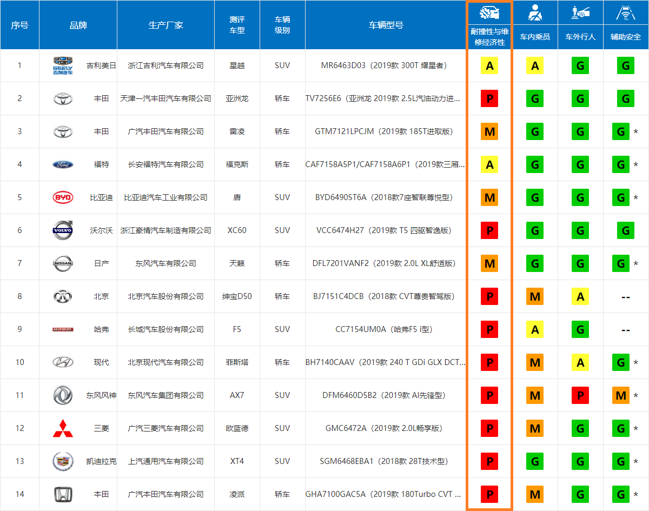Click the 车辆级别 column header
Screen dimensions: 649x511
tap(282, 25)
